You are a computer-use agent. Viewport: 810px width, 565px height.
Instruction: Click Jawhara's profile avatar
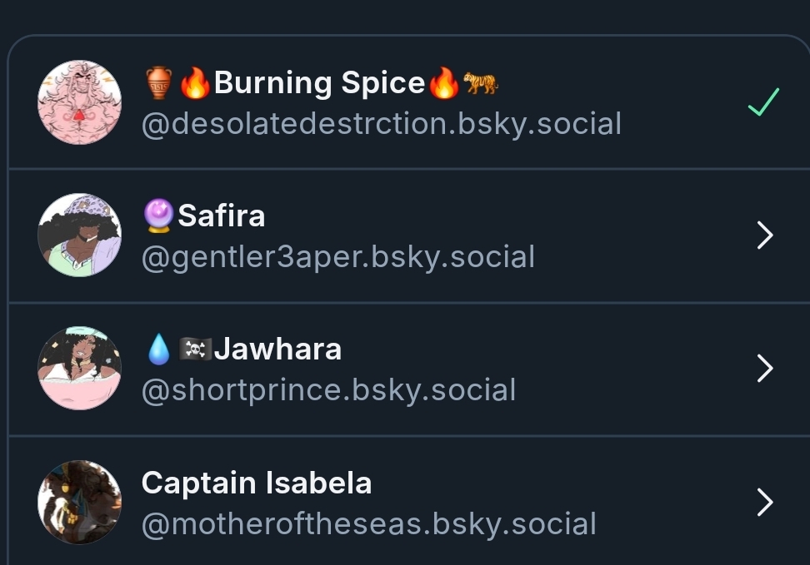pyautogui.click(x=79, y=369)
